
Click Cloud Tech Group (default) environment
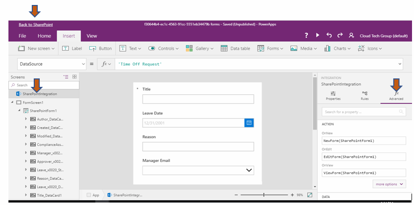pos(384,36)
